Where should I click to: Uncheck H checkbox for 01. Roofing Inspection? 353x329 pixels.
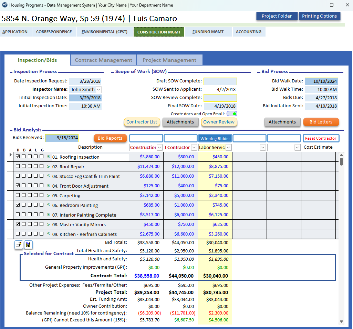tap(18, 157)
